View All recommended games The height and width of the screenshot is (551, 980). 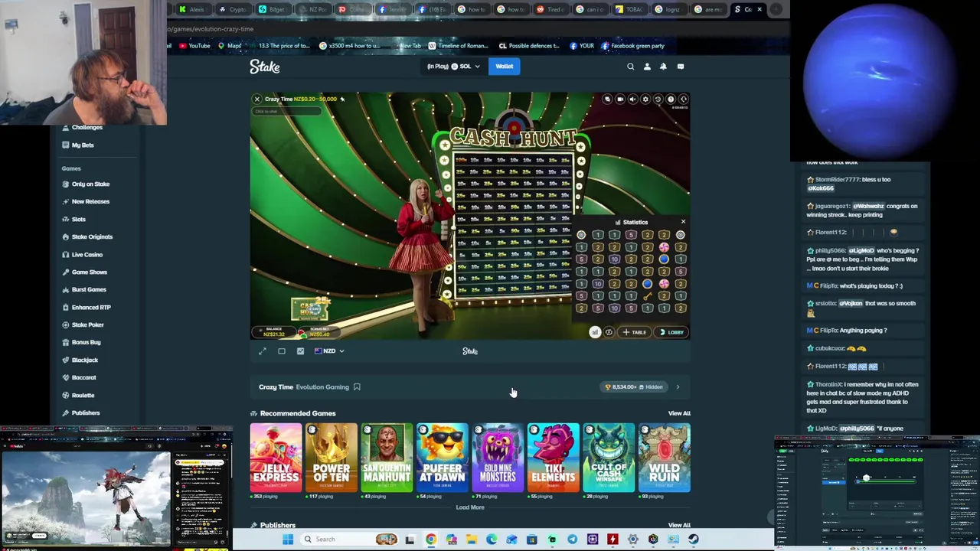pos(679,413)
